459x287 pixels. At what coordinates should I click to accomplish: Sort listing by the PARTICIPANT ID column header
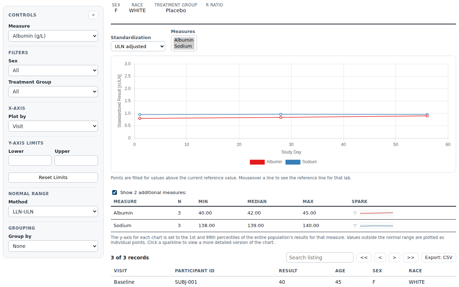pos(195,271)
